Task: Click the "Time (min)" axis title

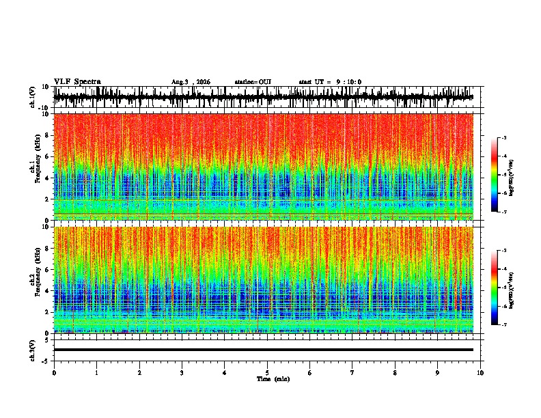Action: 273,379
